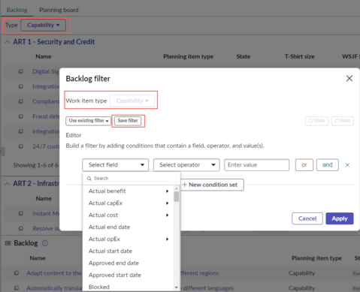Expand the Actual benefit submenu arrow
The height and width of the screenshot is (292, 360).
pyautogui.click(x=168, y=191)
